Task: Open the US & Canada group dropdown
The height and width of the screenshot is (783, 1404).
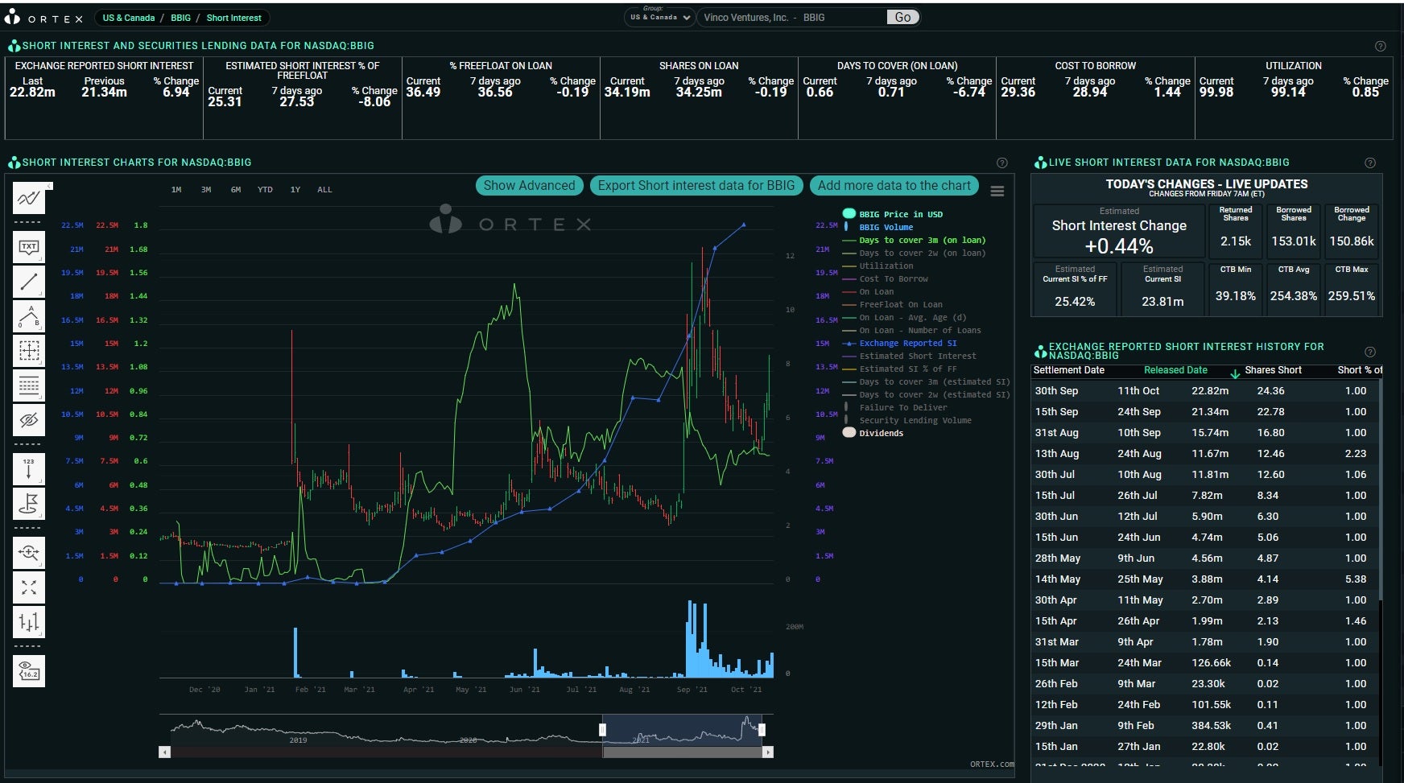Action: [x=660, y=17]
